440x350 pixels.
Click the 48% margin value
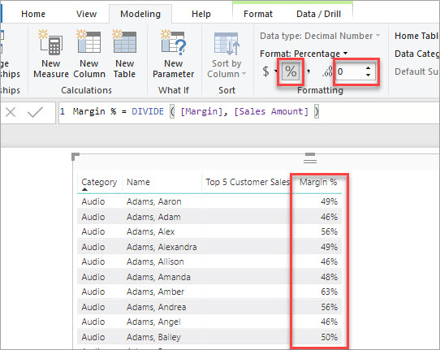click(329, 277)
